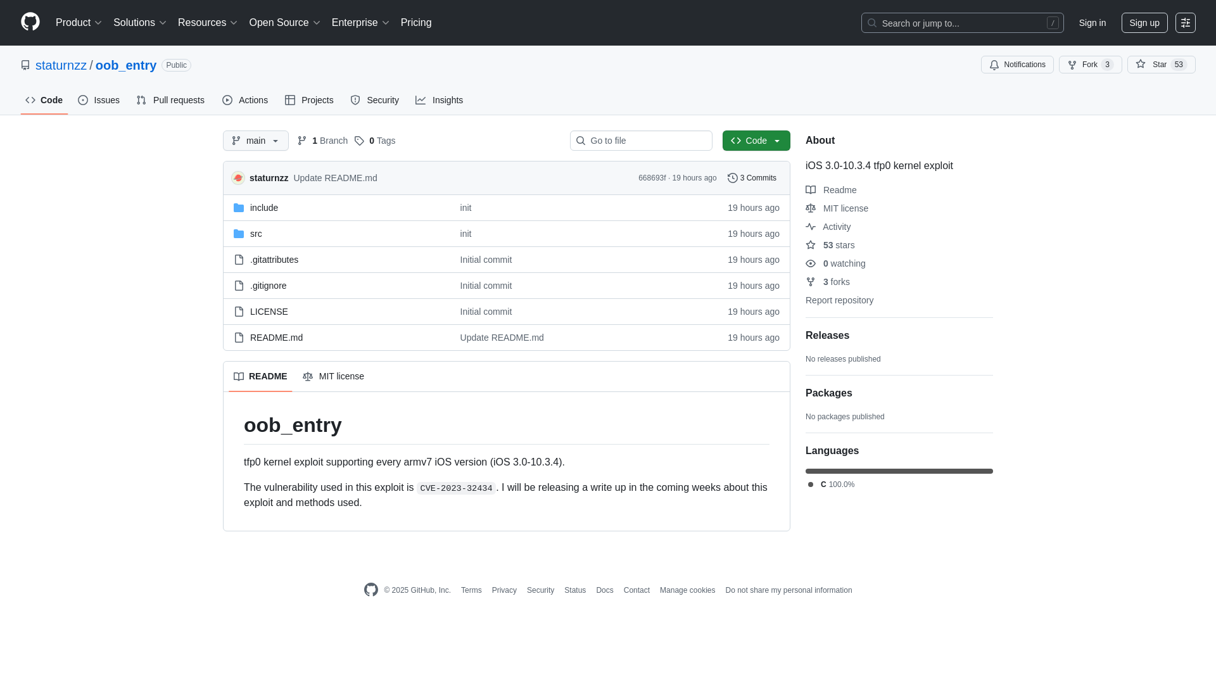The image size is (1216, 684).
Task: Open the 0 Tags link
Action: pos(375,141)
